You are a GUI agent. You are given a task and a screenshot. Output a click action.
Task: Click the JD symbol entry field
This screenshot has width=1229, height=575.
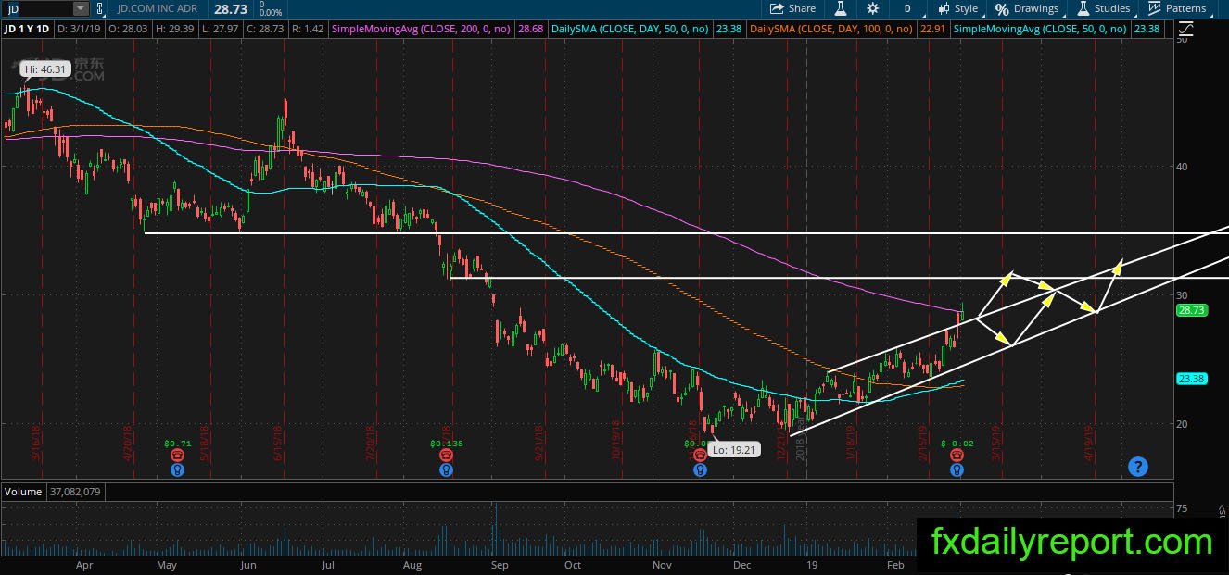(37, 8)
